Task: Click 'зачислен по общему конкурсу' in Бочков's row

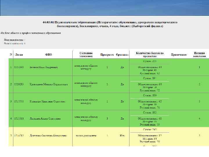Action: (x=86, y=67)
